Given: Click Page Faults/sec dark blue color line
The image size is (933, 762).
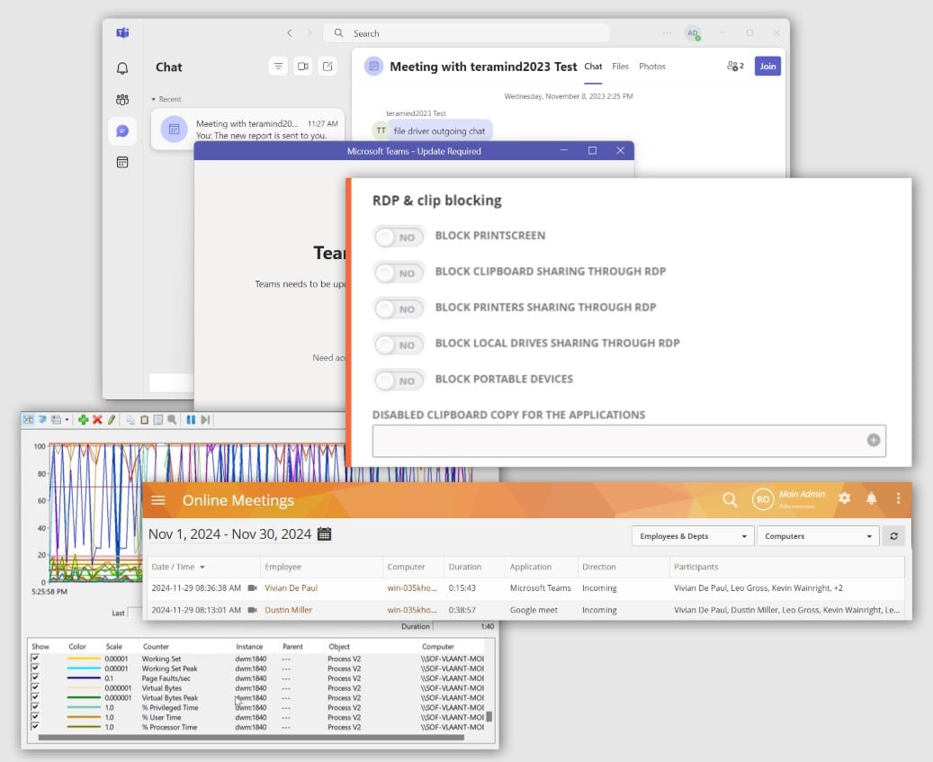Looking at the screenshot, I should pyautogui.click(x=84, y=678).
